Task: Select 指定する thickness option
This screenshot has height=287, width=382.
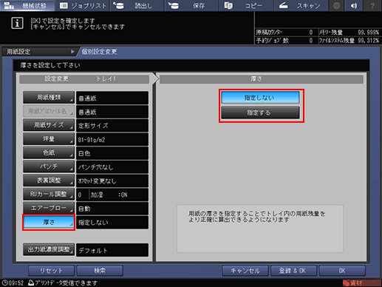Action: (x=260, y=112)
